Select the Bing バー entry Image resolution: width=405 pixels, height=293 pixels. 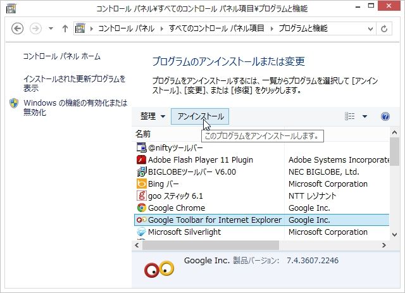[x=163, y=184]
